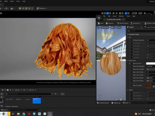Screen dimensions: 155x116
Task: Choose the select mode cursor icon in viewport toolbar
Action: click(102, 13)
